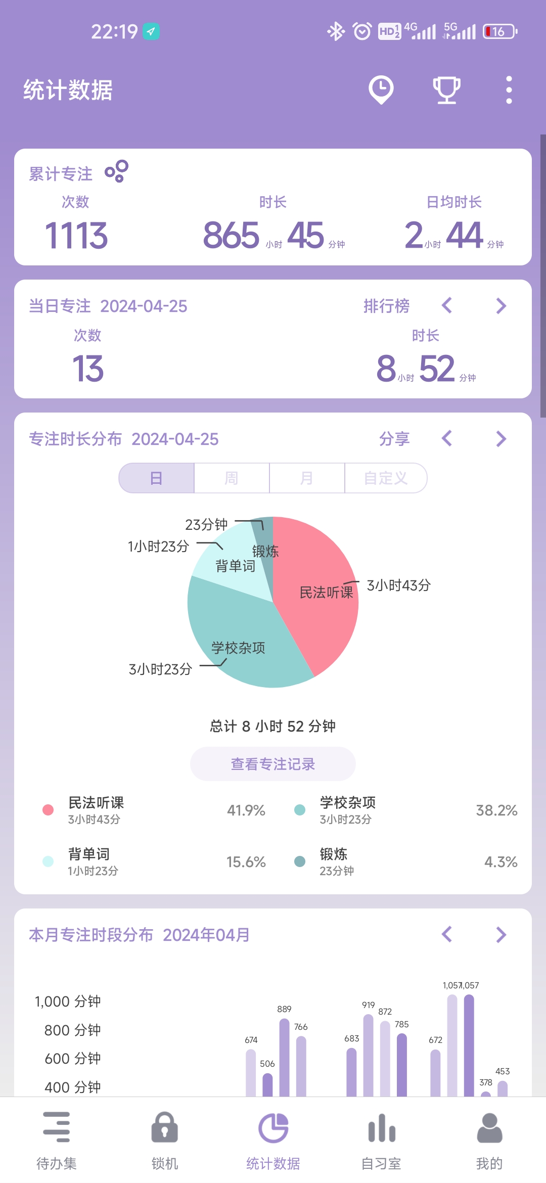Tap the pink 民法听课 legend dot
546x1183 pixels.
tap(48, 810)
